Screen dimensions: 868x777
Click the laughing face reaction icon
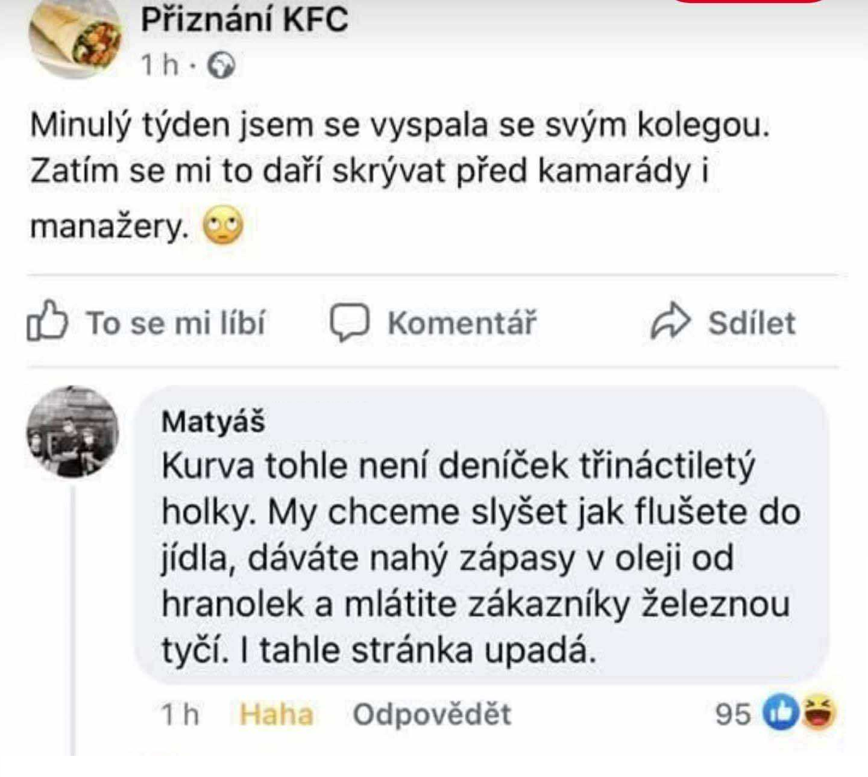(x=819, y=713)
